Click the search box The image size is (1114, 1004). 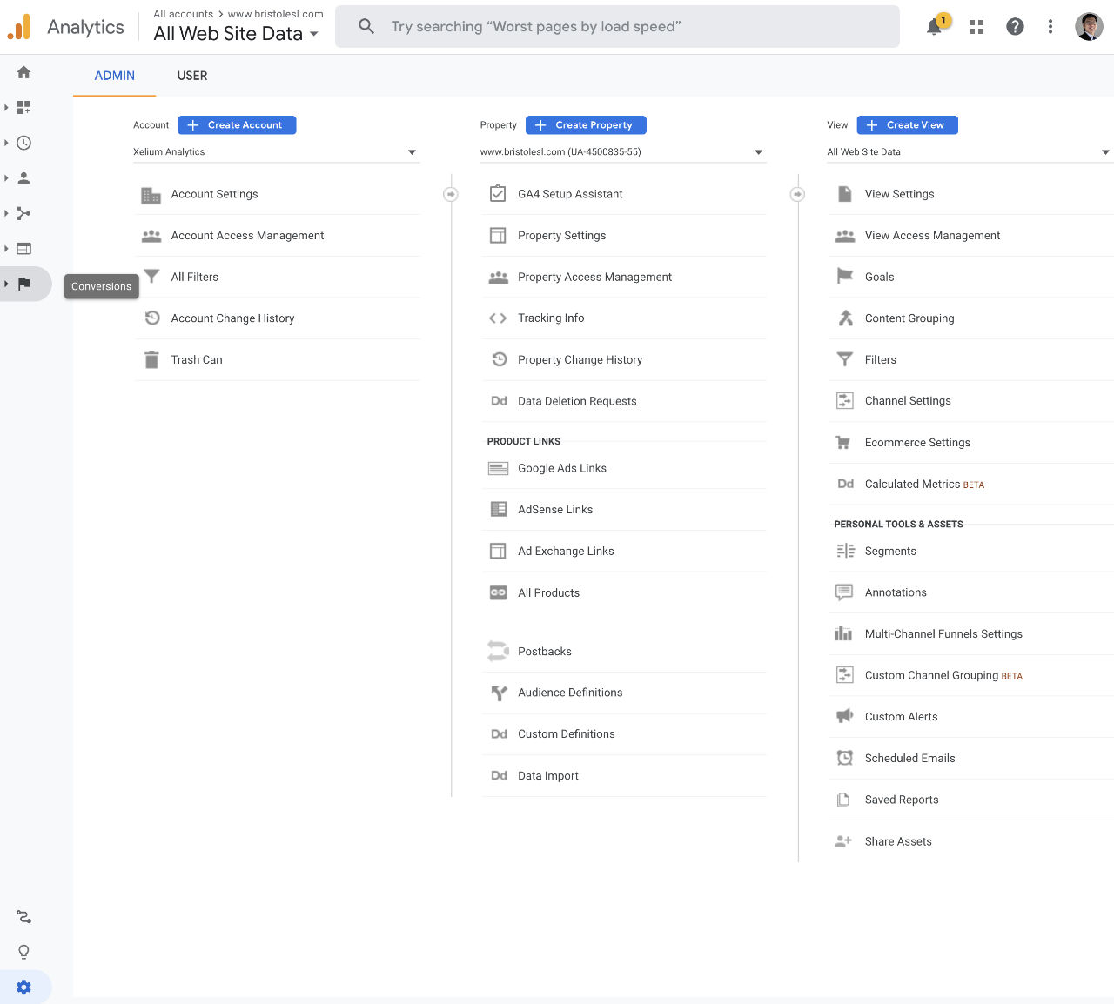click(617, 27)
